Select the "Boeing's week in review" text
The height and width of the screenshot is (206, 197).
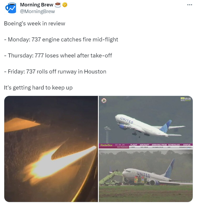tap(34, 24)
